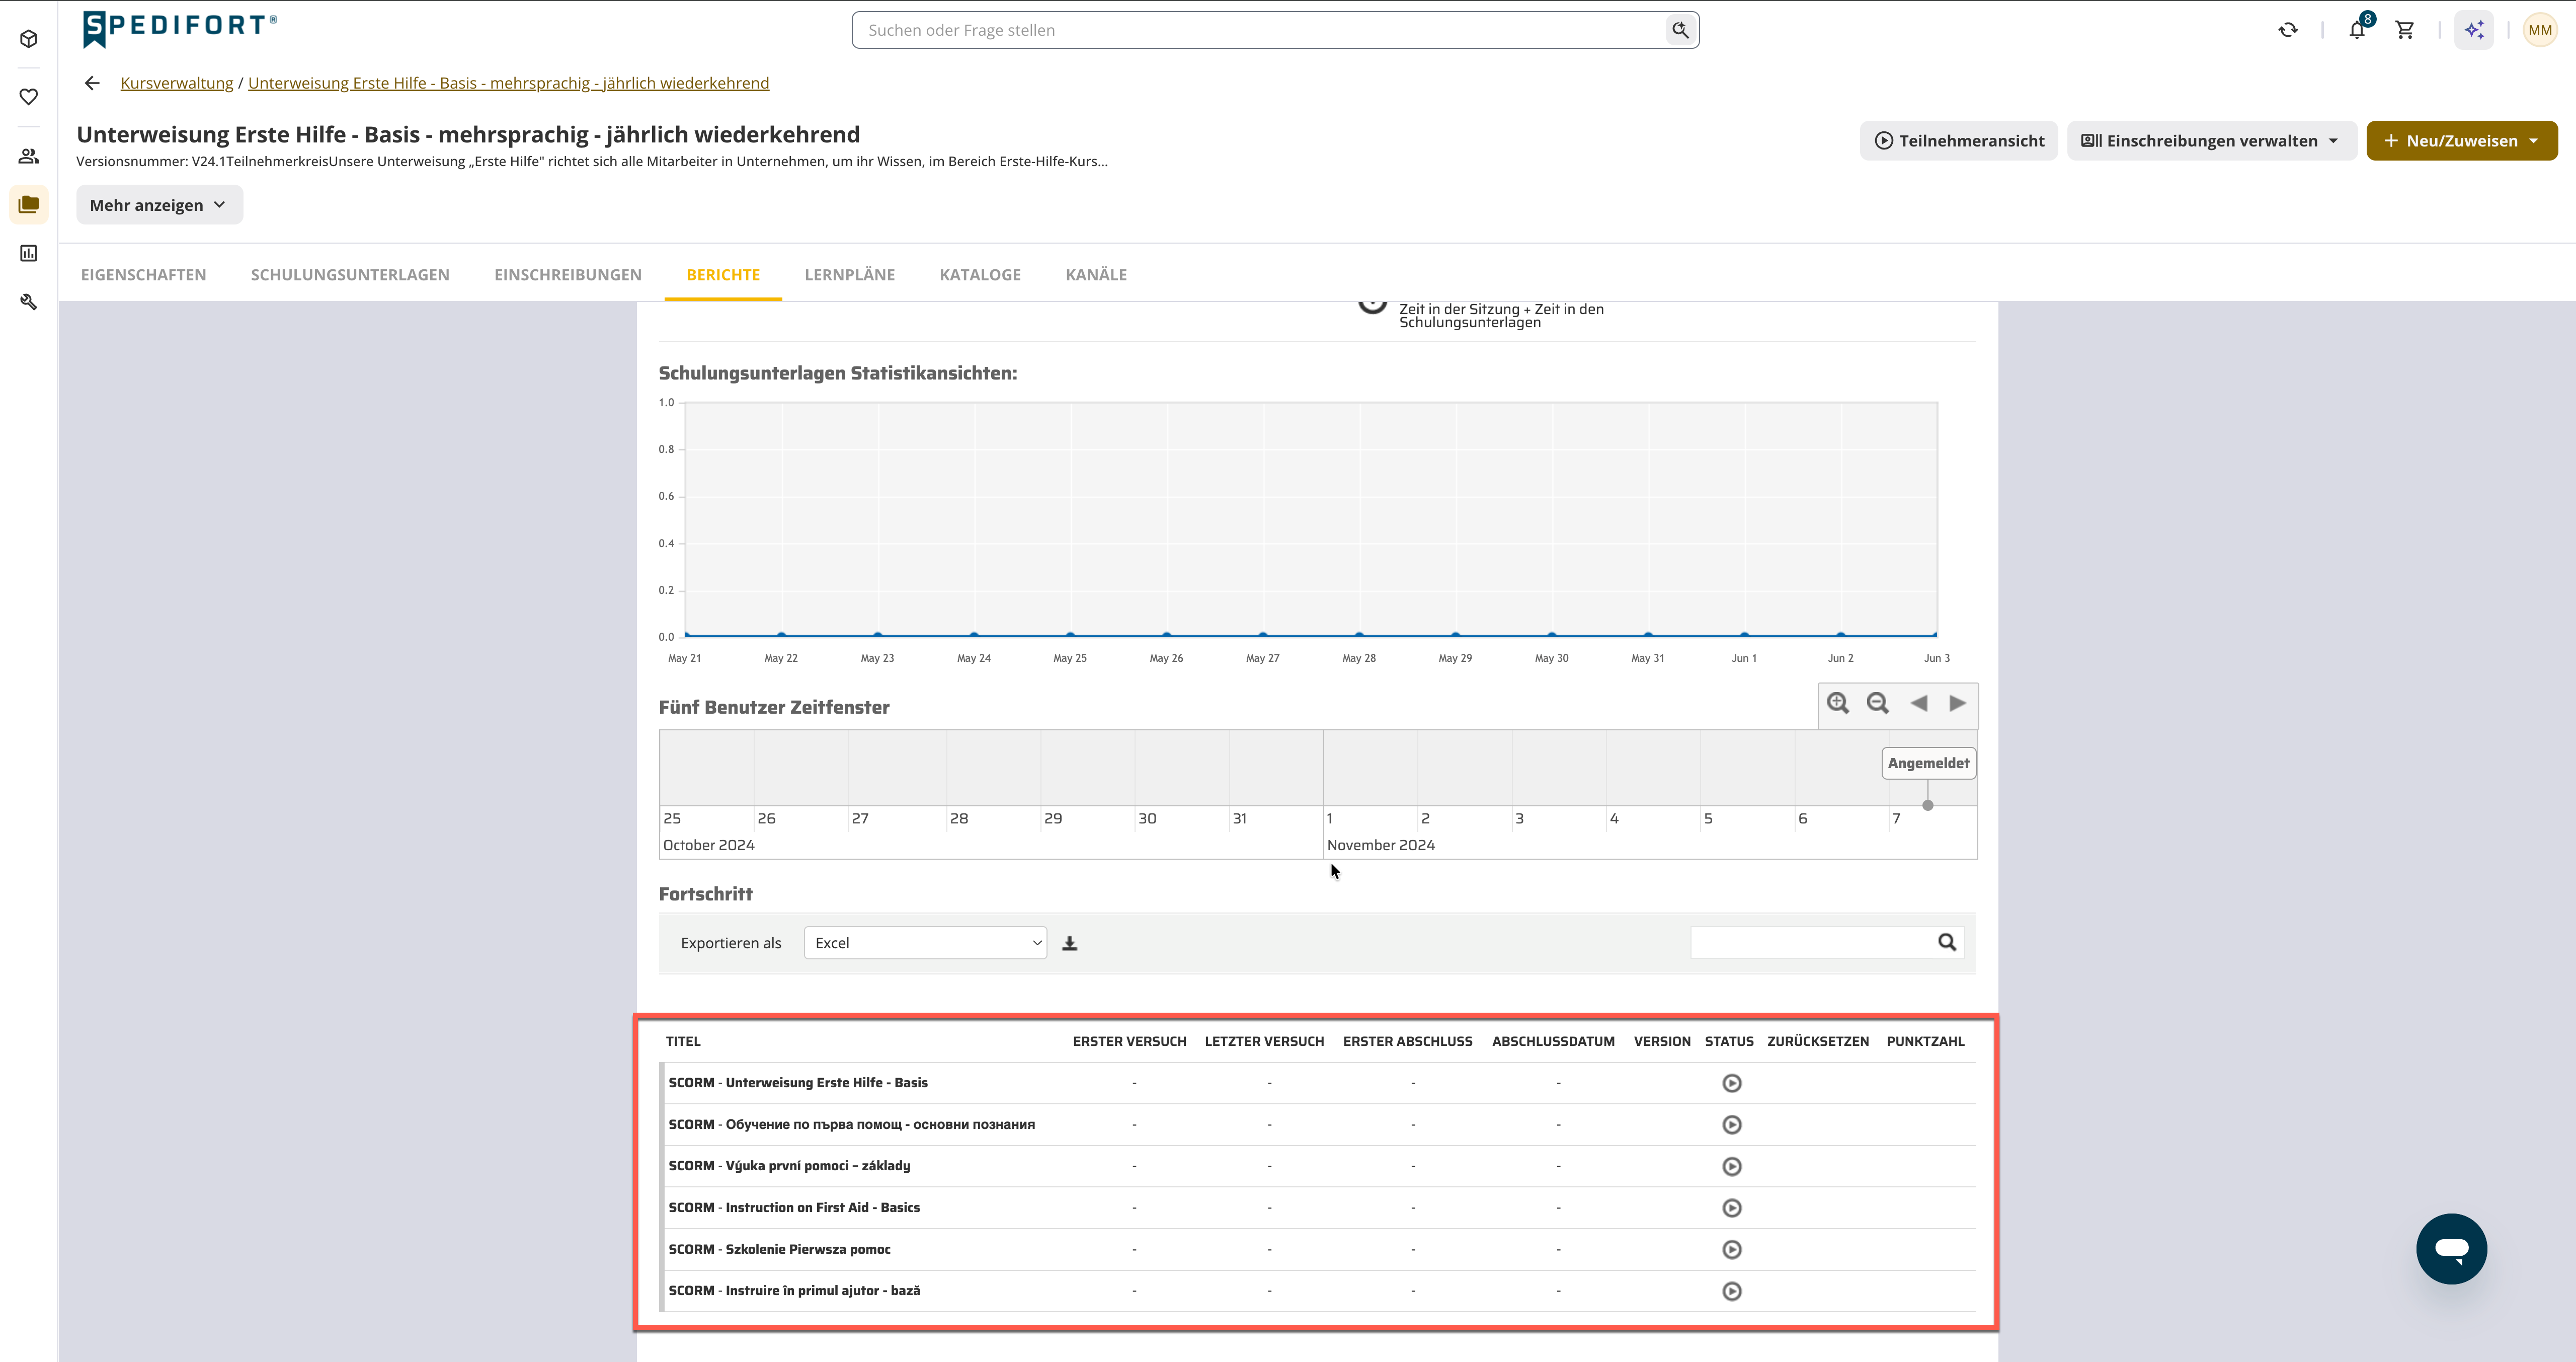Follow the Kursverwaltung breadcrumb link
Image resolution: width=2576 pixels, height=1362 pixels.
coord(177,83)
